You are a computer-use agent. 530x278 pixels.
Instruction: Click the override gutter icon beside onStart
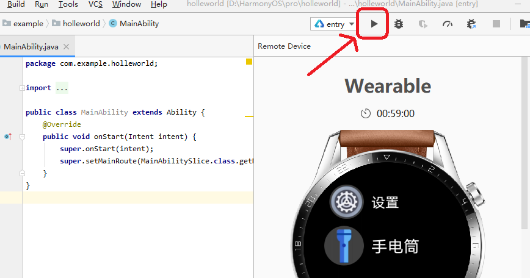point(8,137)
